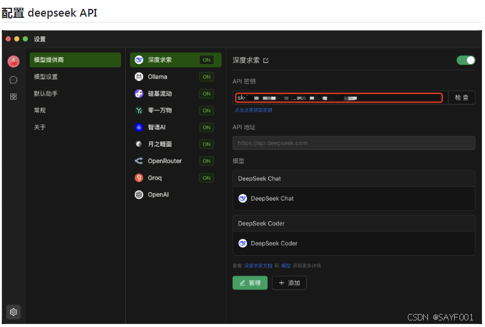Click the cherry avatar icon in sidebar
This screenshot has width=485, height=327.
pos(13,62)
